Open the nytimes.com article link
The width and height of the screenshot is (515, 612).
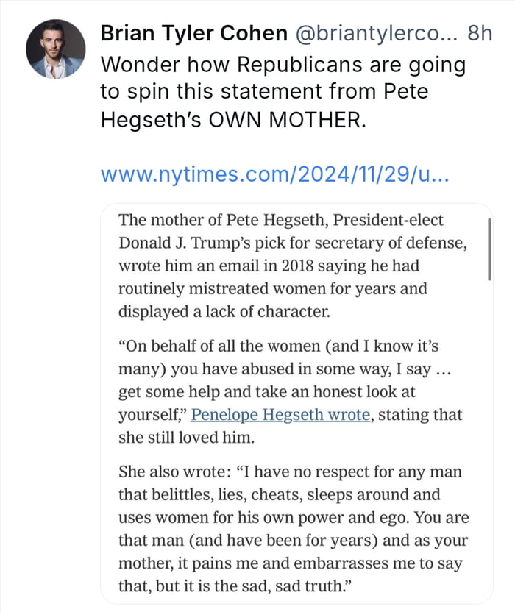274,175
